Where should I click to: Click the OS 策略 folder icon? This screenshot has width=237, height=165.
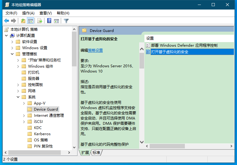click(x=30, y=140)
